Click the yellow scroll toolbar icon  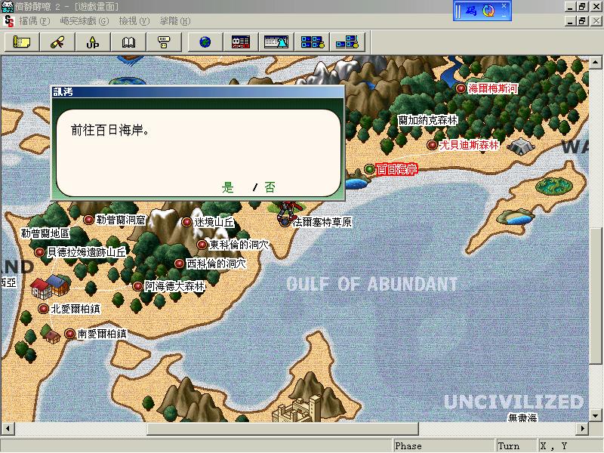(x=22, y=42)
